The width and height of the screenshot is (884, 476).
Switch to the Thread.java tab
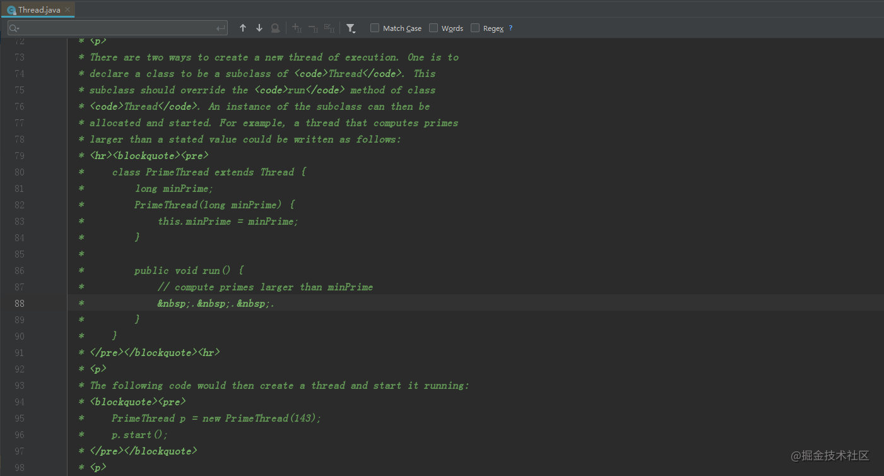(39, 9)
